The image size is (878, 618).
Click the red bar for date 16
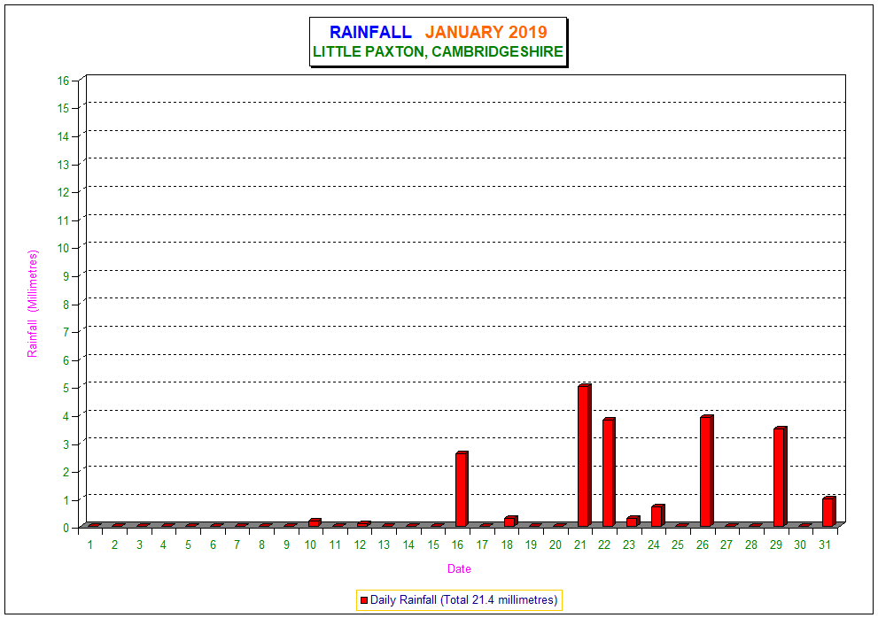(x=462, y=489)
